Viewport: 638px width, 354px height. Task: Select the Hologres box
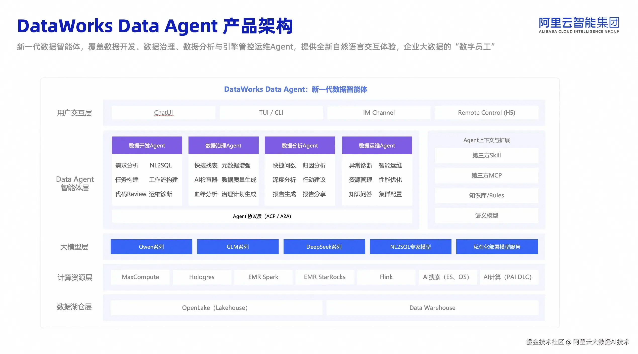point(202,277)
